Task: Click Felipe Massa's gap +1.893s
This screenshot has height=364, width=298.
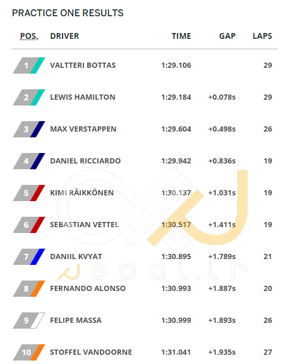Action: click(x=222, y=321)
